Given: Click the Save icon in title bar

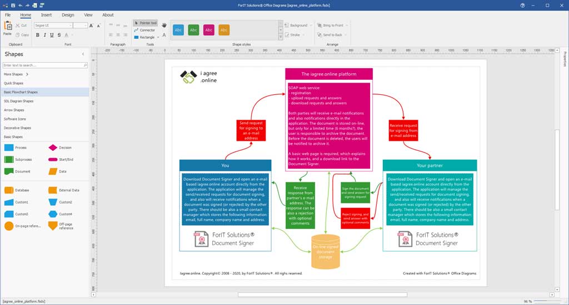Looking at the screenshot, I should click(12, 5).
